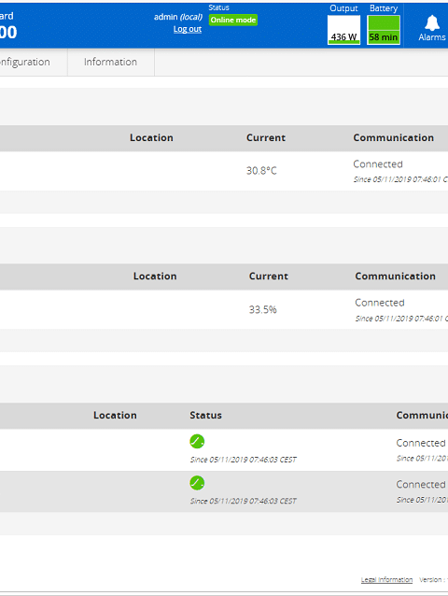This screenshot has height=596, width=448.
Task: Click the humidity Current column header
Action: pos(269,276)
